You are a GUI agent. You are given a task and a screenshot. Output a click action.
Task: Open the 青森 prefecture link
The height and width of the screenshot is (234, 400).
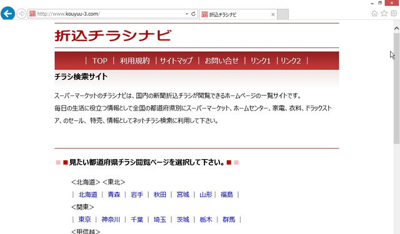pos(114,195)
